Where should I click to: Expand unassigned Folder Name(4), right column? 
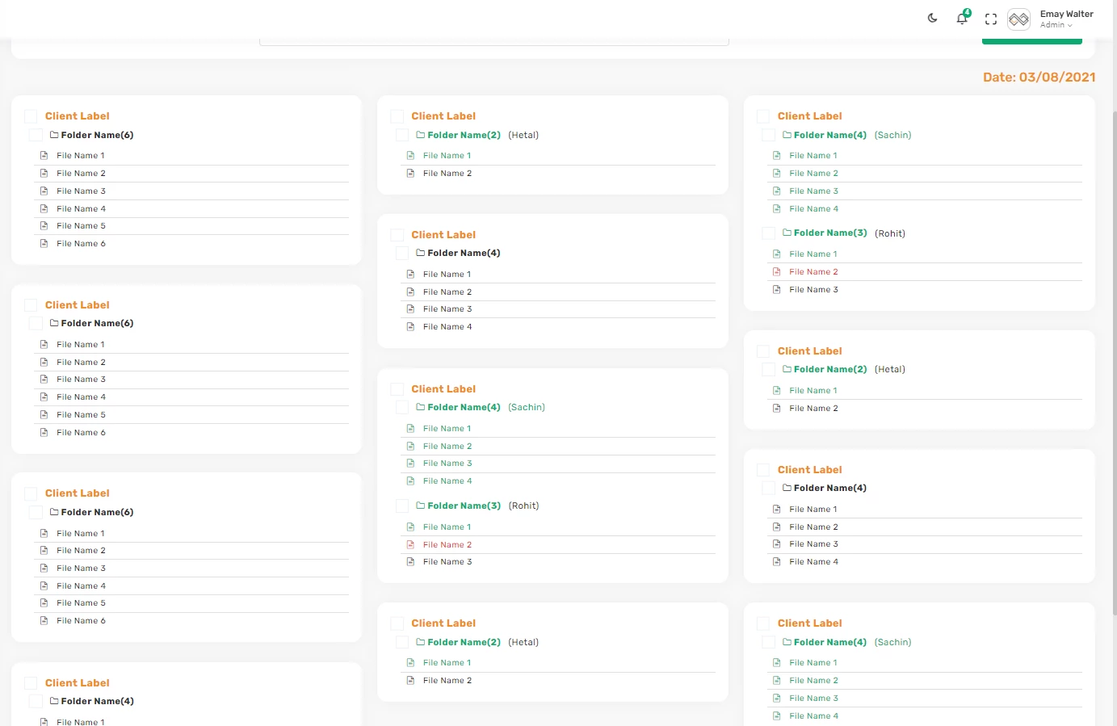830,488
